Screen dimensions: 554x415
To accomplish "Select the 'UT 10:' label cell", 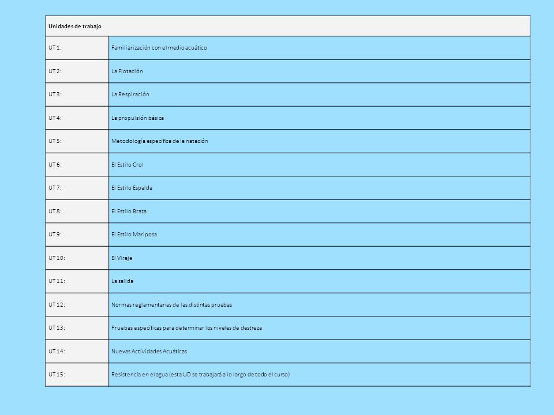I will (x=77, y=258).
